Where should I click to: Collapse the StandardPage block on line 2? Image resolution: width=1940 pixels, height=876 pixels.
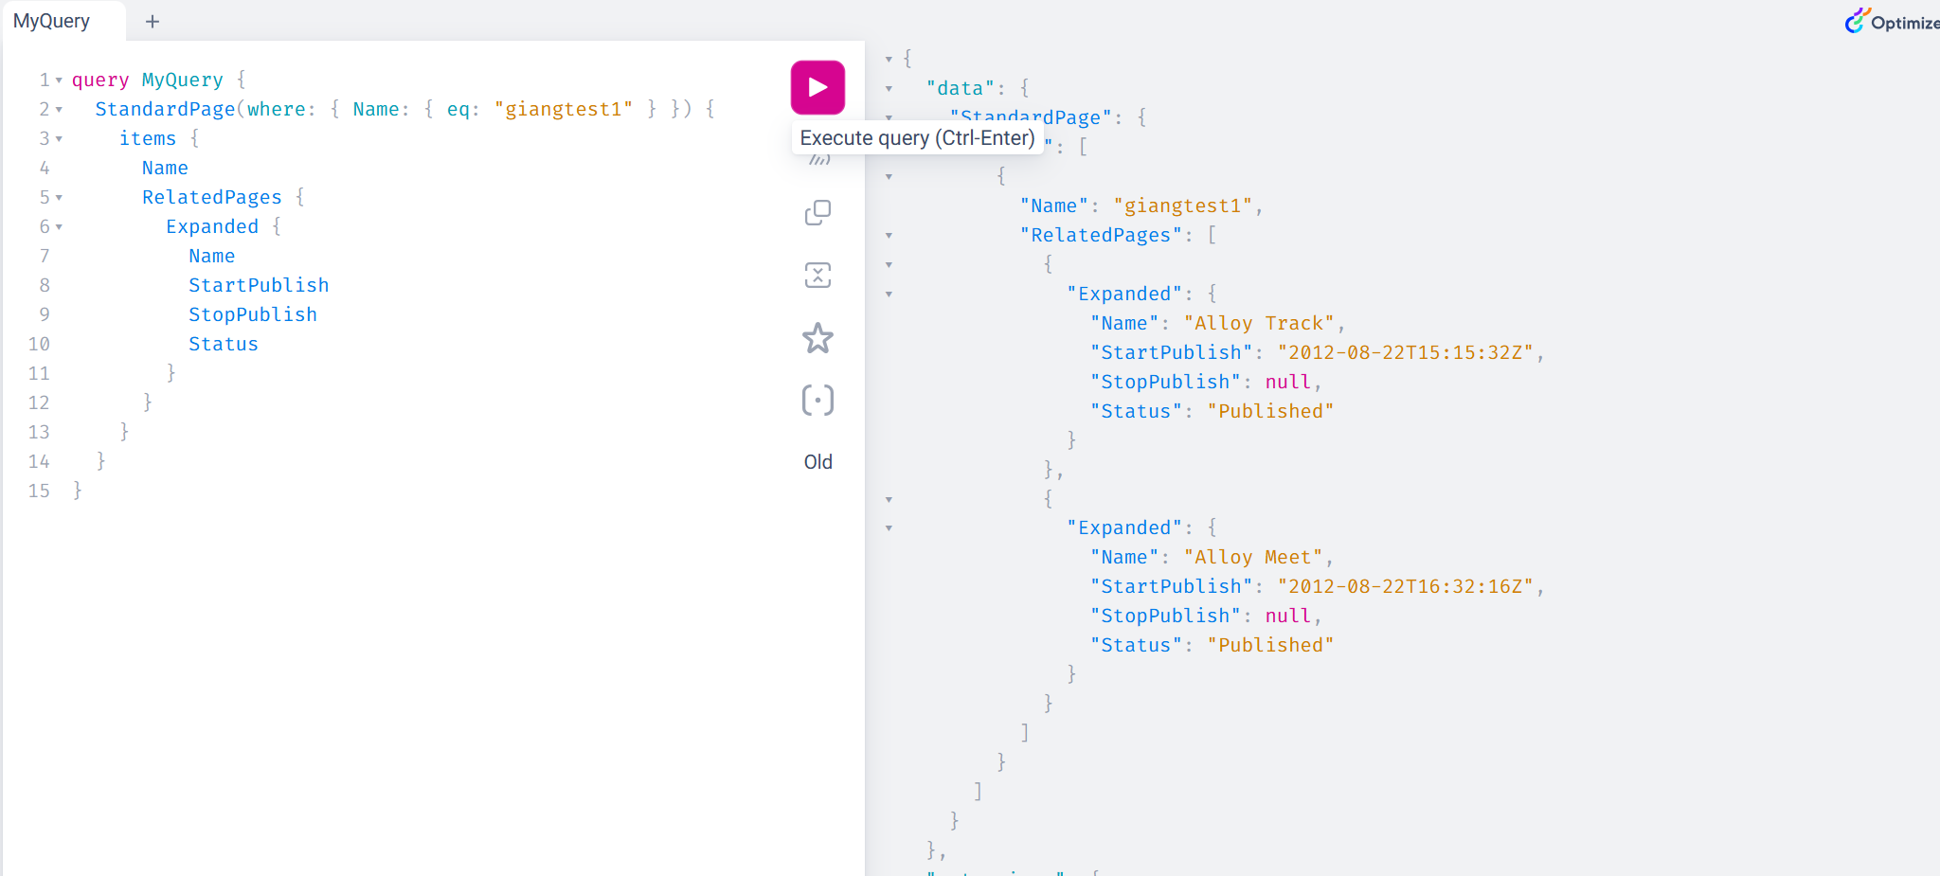[x=59, y=110]
